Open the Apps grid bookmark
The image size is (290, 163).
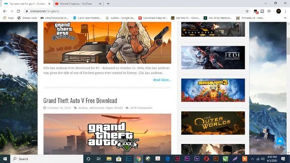tap(8, 18)
